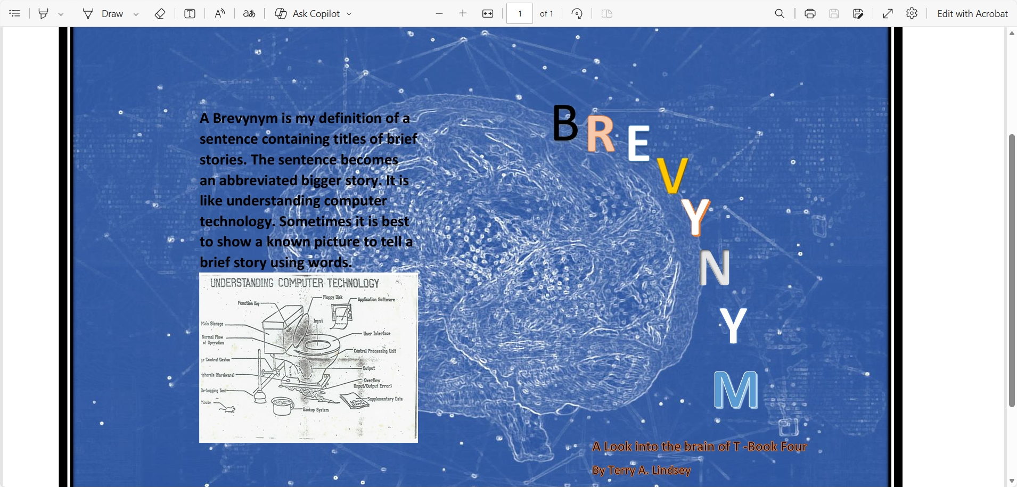The image size is (1017, 487).
Task: Select the Eraser tool
Action: pyautogui.click(x=160, y=13)
